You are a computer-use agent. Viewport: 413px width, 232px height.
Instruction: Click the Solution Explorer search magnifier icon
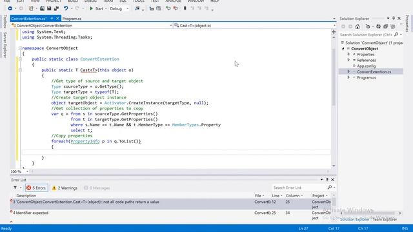point(396,34)
